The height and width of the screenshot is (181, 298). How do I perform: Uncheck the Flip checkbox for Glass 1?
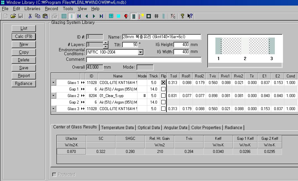tap(163, 83)
